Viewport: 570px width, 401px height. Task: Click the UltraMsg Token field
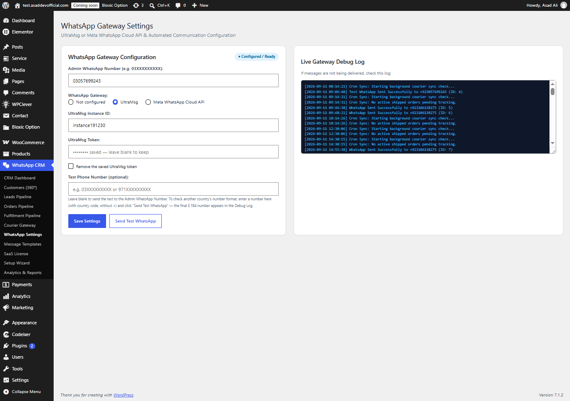174,152
